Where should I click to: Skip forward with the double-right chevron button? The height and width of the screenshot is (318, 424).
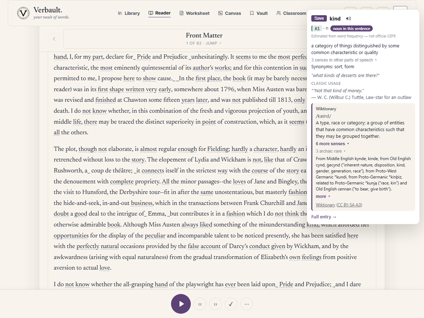coord(216,304)
